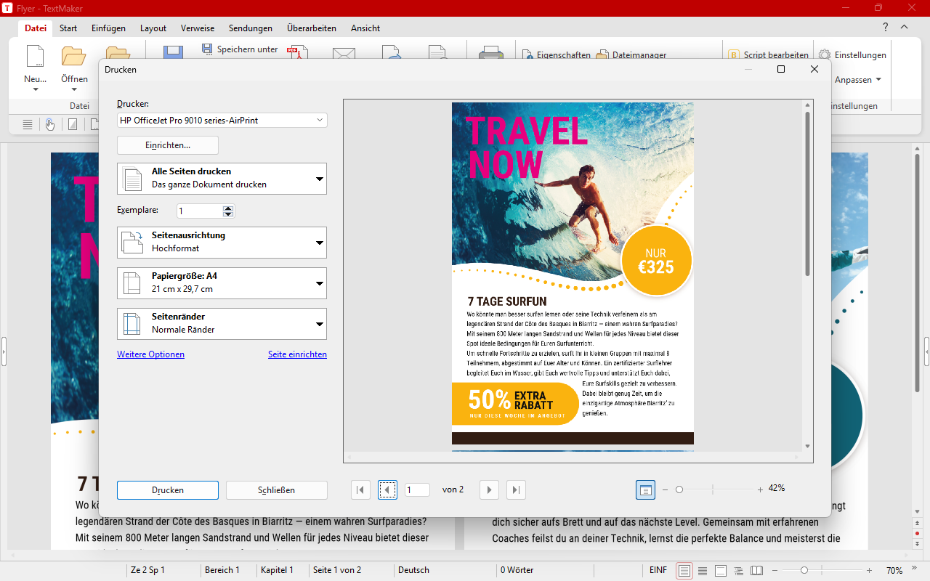Open Seitenausrichtung Hochformat dropdown
The height and width of the screenshot is (581, 930).
pyautogui.click(x=222, y=243)
